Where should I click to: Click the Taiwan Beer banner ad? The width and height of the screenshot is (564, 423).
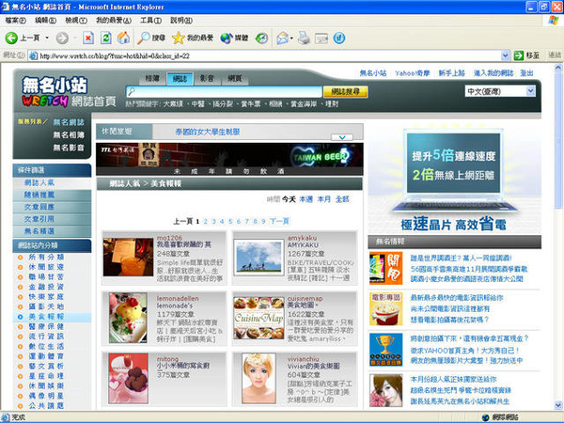pos(229,159)
